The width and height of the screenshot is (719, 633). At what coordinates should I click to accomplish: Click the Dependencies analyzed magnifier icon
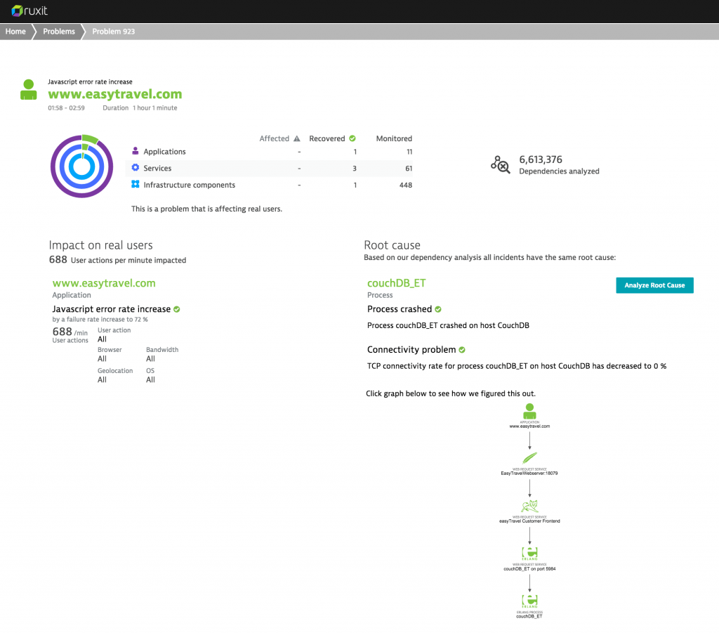(500, 164)
